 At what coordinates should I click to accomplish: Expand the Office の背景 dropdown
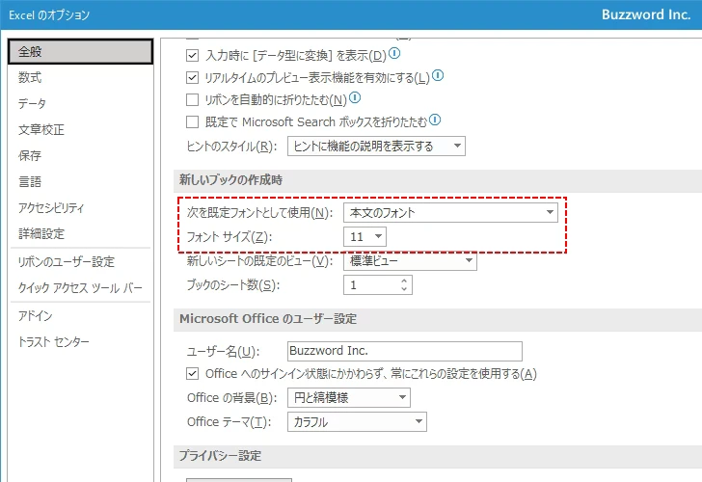(x=349, y=397)
